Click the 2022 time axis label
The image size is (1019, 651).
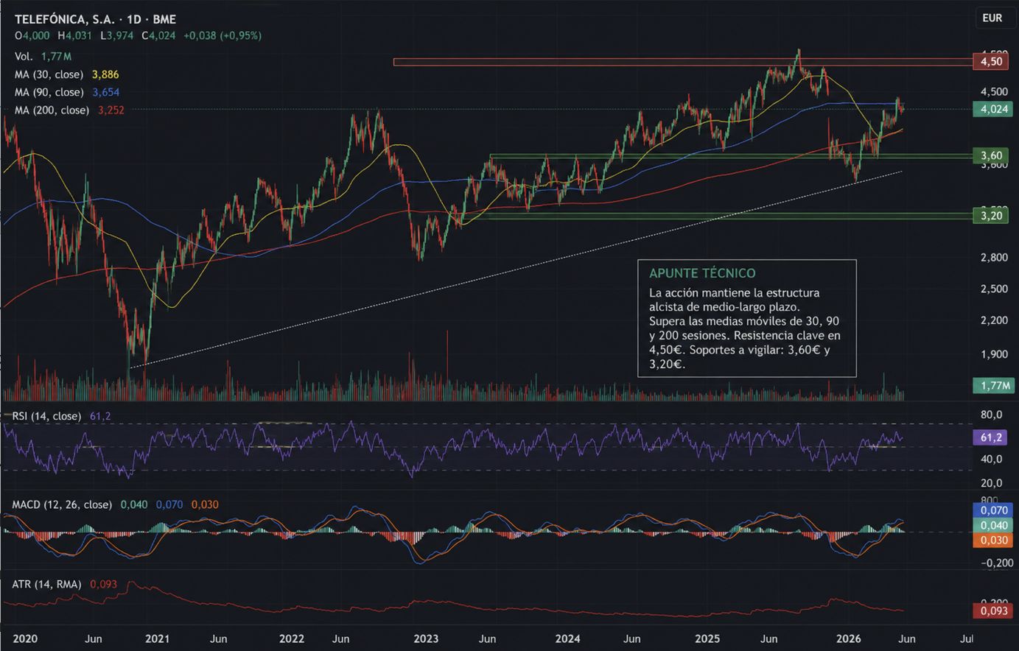292,638
